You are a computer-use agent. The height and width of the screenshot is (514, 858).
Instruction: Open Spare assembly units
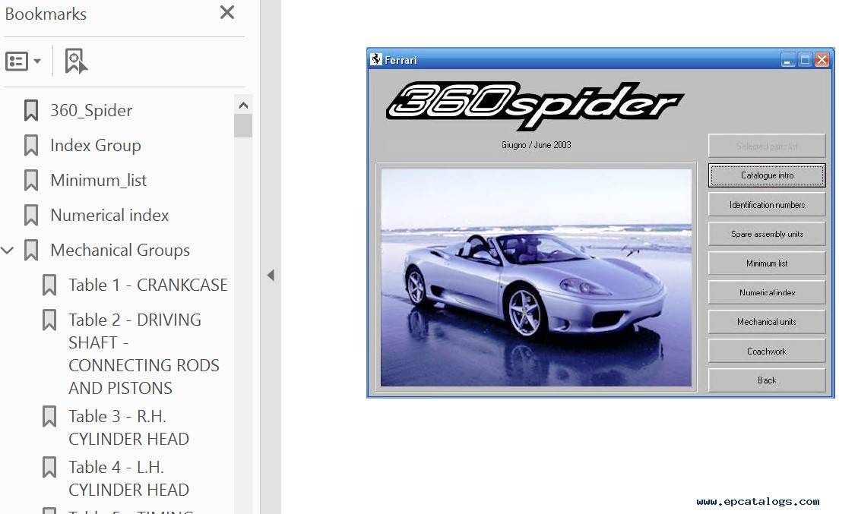(766, 234)
